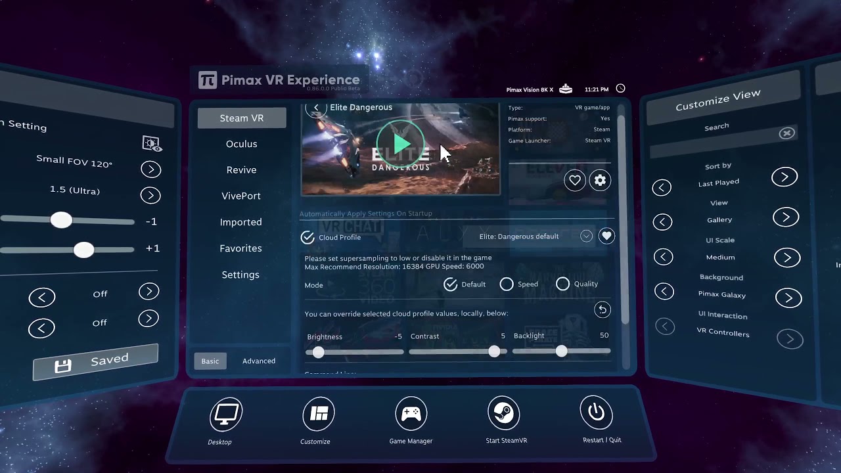Go back using arrow beside Elite Dangerous title
Image resolution: width=841 pixels, height=473 pixels.
(x=316, y=108)
